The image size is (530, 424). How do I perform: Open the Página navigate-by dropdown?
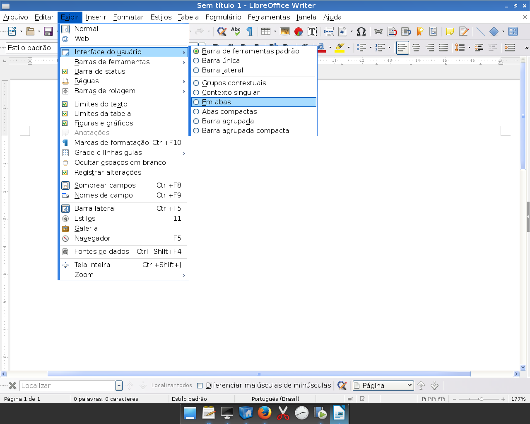383,385
